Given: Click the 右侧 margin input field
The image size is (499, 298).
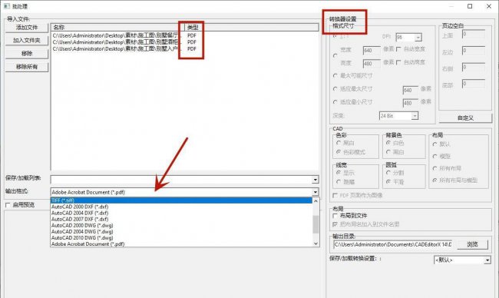Looking at the screenshot, I should (474, 67).
